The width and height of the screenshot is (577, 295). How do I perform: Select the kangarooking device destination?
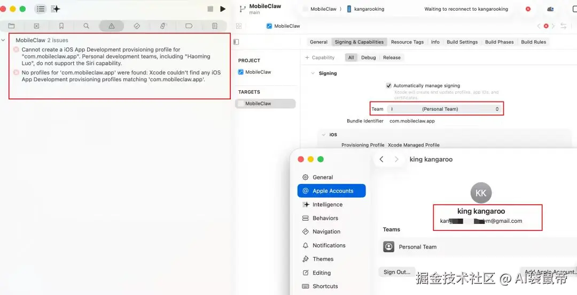(x=366, y=9)
